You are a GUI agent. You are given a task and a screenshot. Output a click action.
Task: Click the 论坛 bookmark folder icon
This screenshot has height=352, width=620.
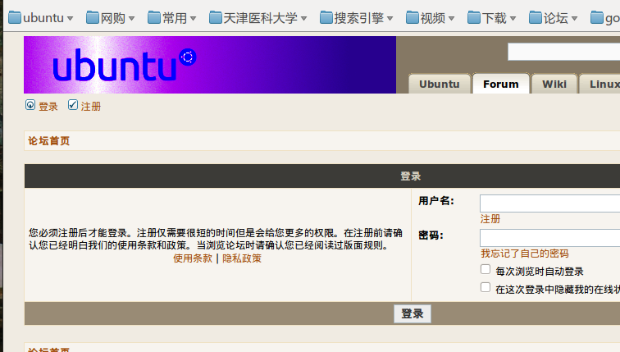[536, 18]
